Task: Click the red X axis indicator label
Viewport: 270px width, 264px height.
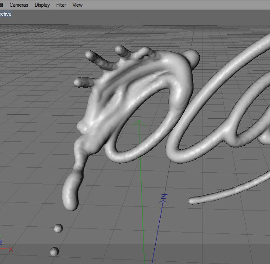Action: pos(11,249)
